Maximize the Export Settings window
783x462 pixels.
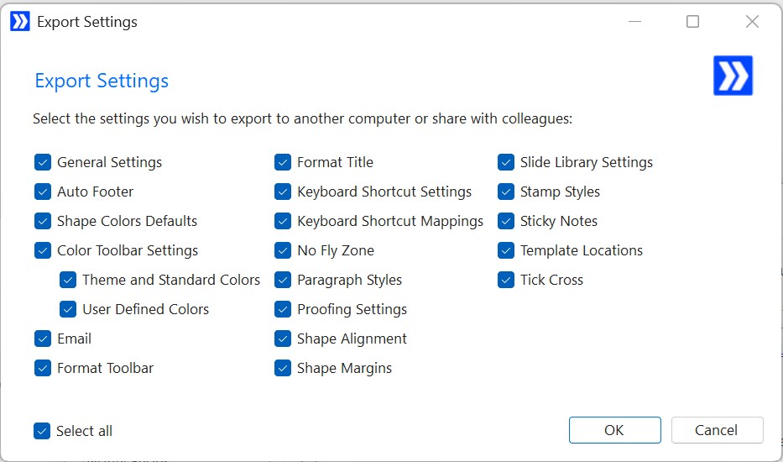692,22
